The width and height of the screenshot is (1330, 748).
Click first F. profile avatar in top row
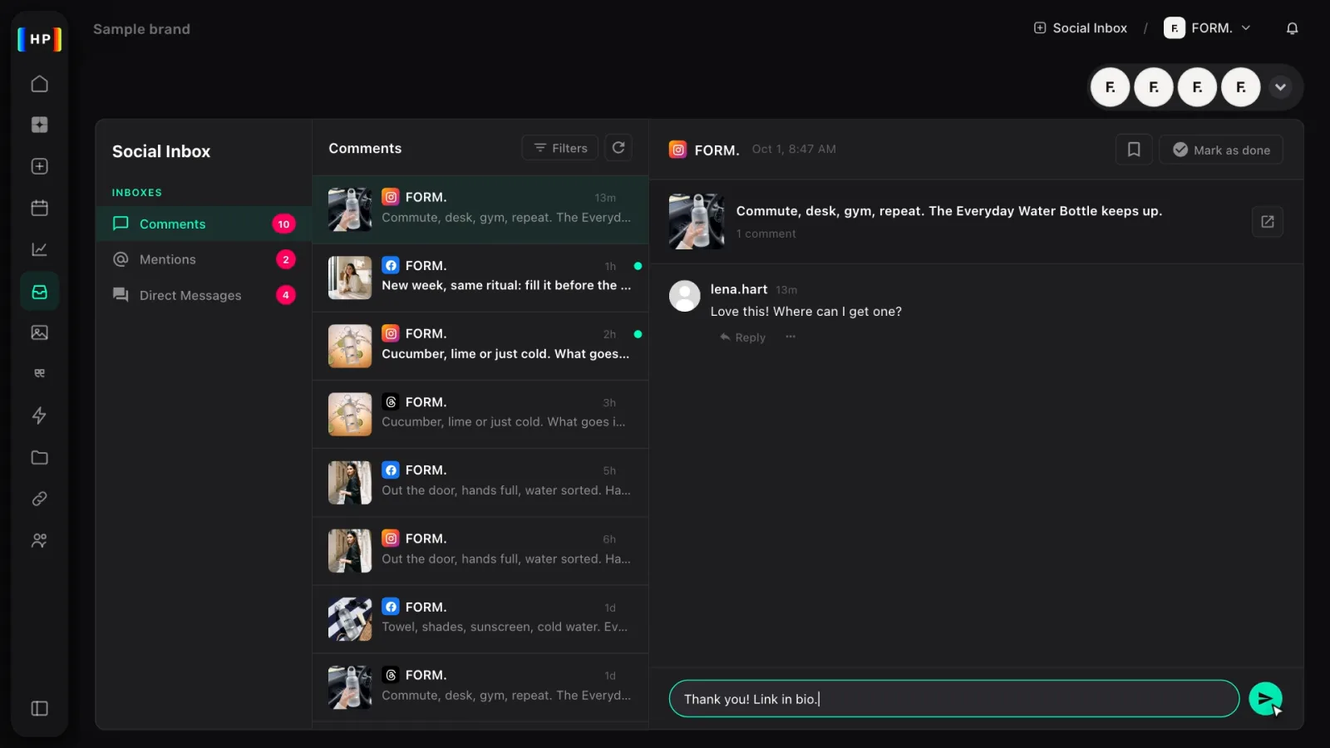1111,87
